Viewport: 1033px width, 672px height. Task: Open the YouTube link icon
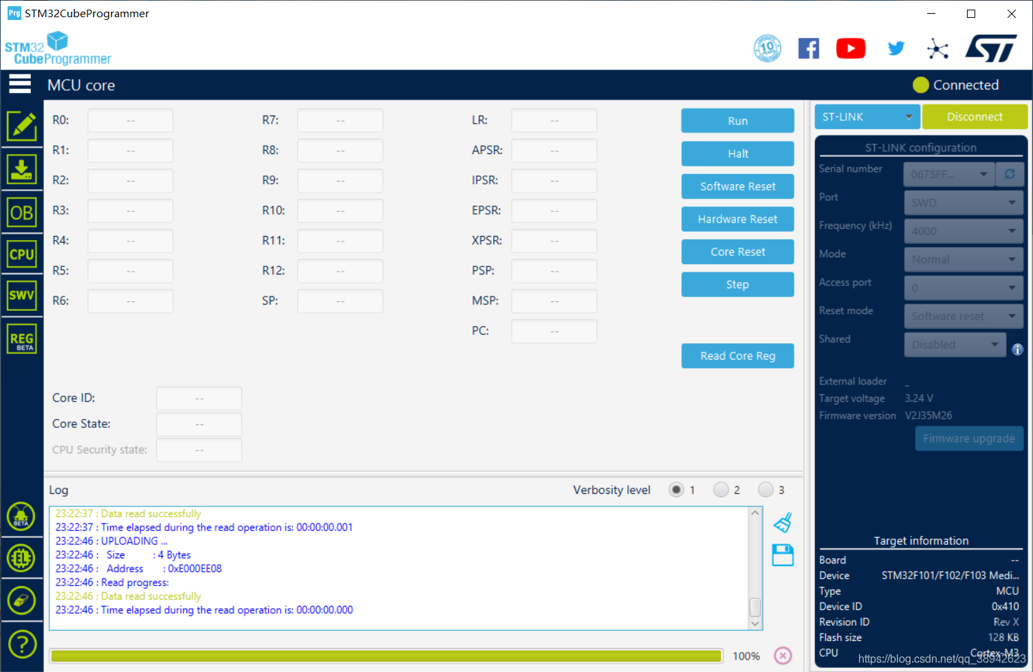pyautogui.click(x=851, y=48)
